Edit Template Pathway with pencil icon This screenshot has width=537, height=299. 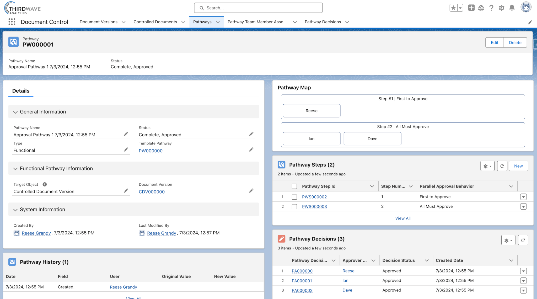pyautogui.click(x=251, y=149)
